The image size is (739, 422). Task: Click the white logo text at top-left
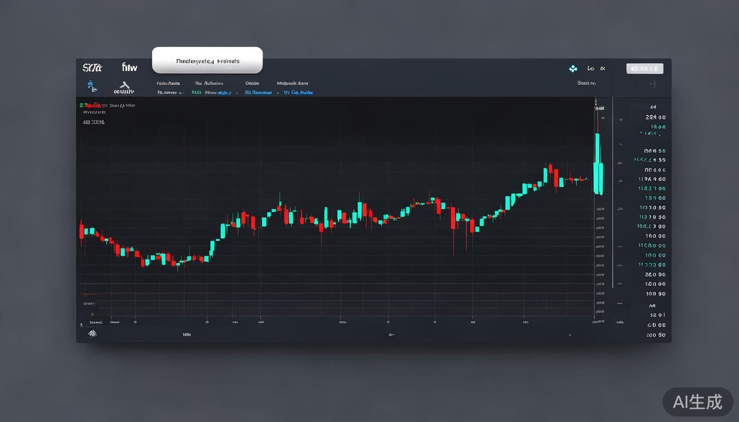[92, 68]
